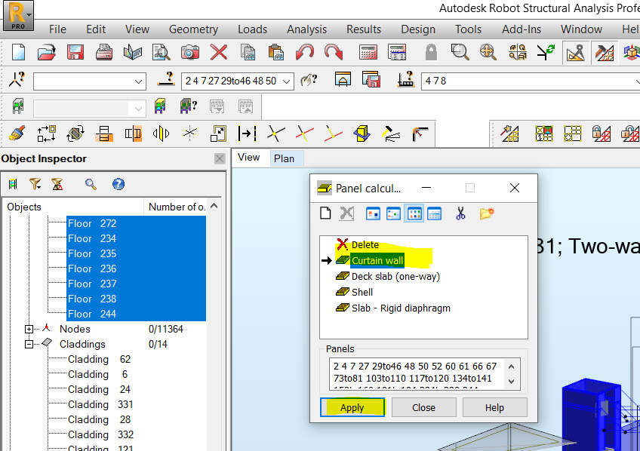640x451 pixels.
Task: Toggle large icons view in Panel calculation dialog
Action: click(373, 213)
